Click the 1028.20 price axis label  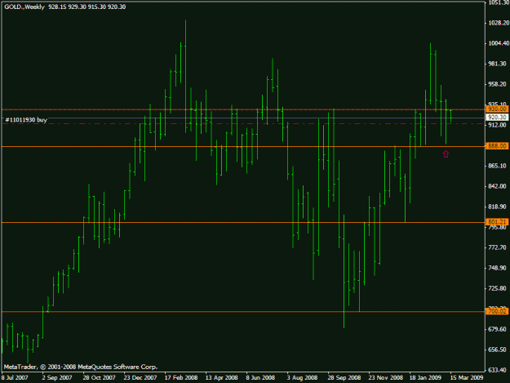click(x=499, y=23)
